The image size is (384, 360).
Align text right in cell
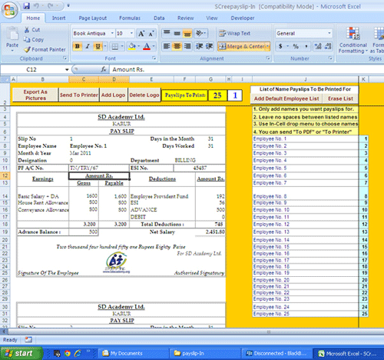[x=187, y=46]
